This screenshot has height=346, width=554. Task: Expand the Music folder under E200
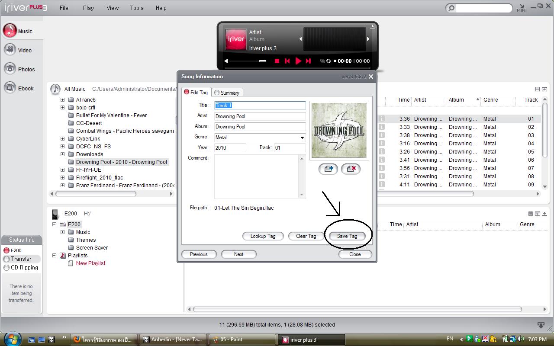pos(62,232)
